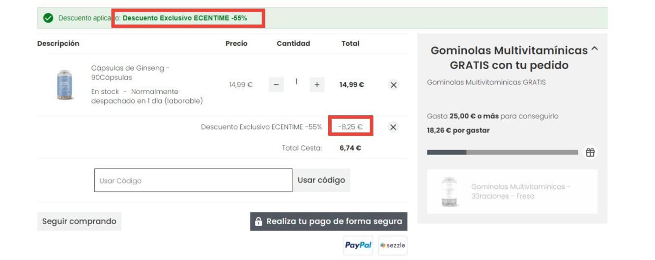Click the quantity value 1
The height and width of the screenshot is (260, 655).
tap(297, 81)
